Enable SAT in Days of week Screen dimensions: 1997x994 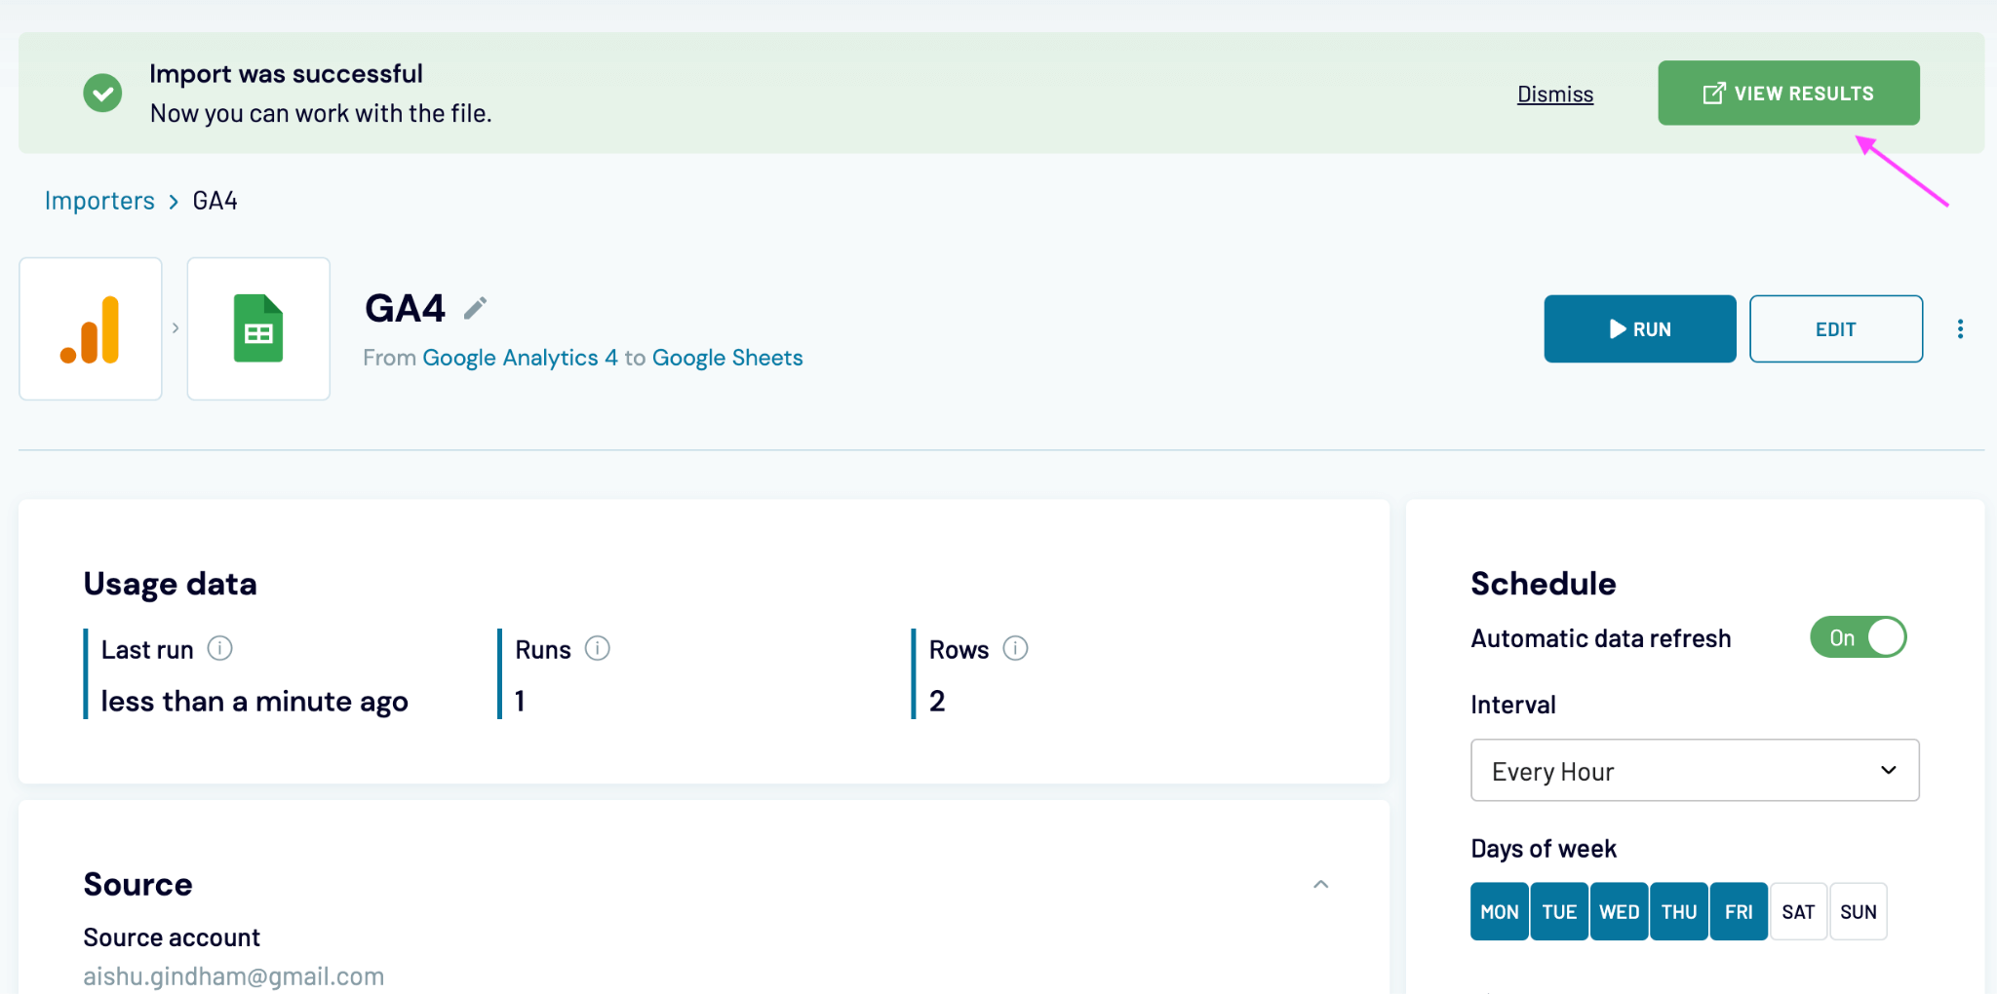tap(1797, 910)
